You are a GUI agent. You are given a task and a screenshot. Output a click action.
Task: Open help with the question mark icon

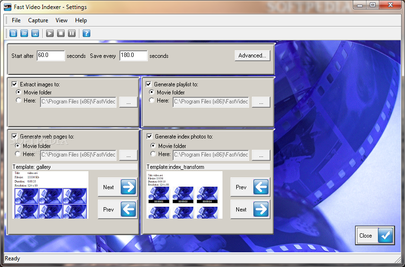86,33
